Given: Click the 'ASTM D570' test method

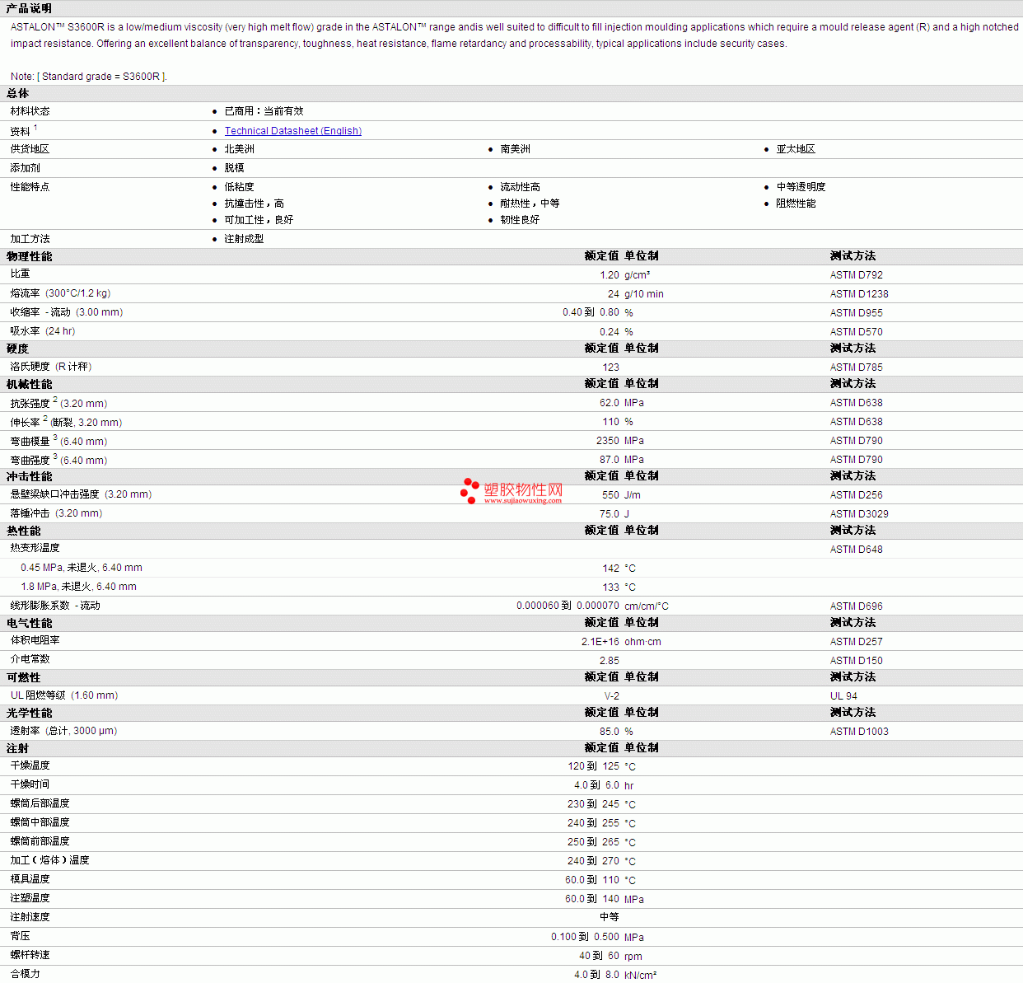Looking at the screenshot, I should click(857, 332).
